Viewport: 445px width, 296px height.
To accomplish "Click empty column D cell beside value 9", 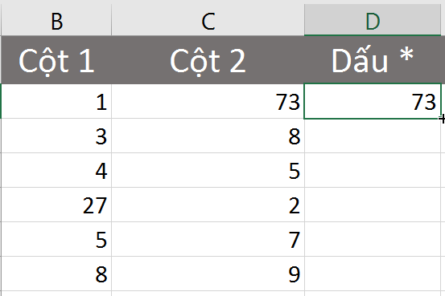I will pyautogui.click(x=373, y=274).
